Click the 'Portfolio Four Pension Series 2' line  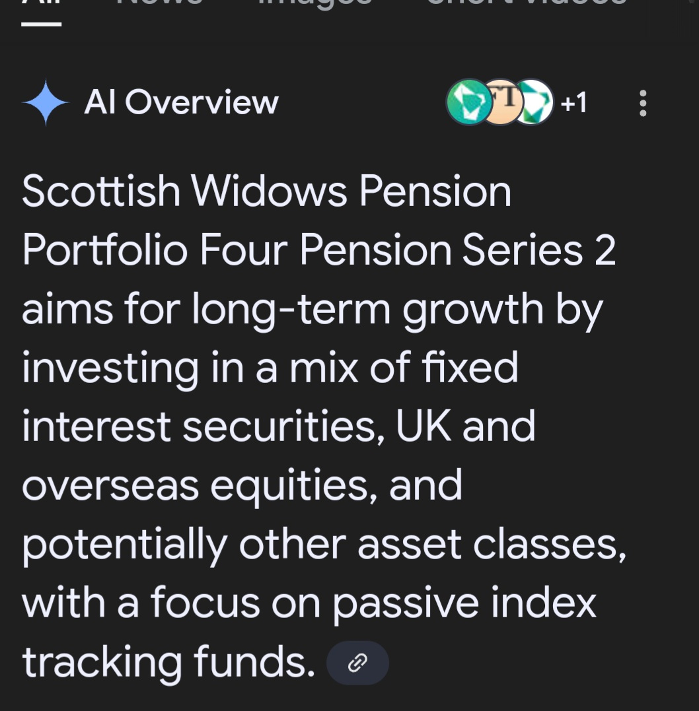coord(318,250)
